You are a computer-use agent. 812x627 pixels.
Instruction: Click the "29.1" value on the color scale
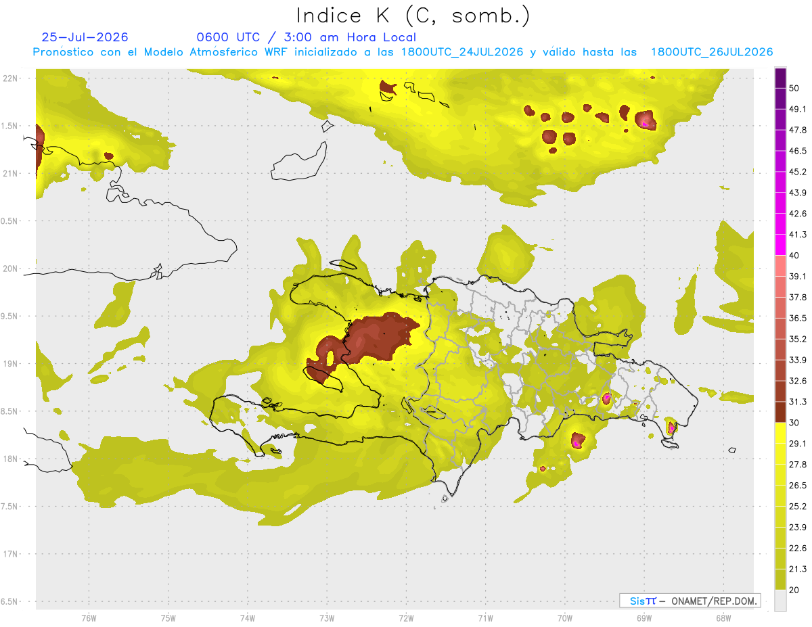(x=798, y=444)
